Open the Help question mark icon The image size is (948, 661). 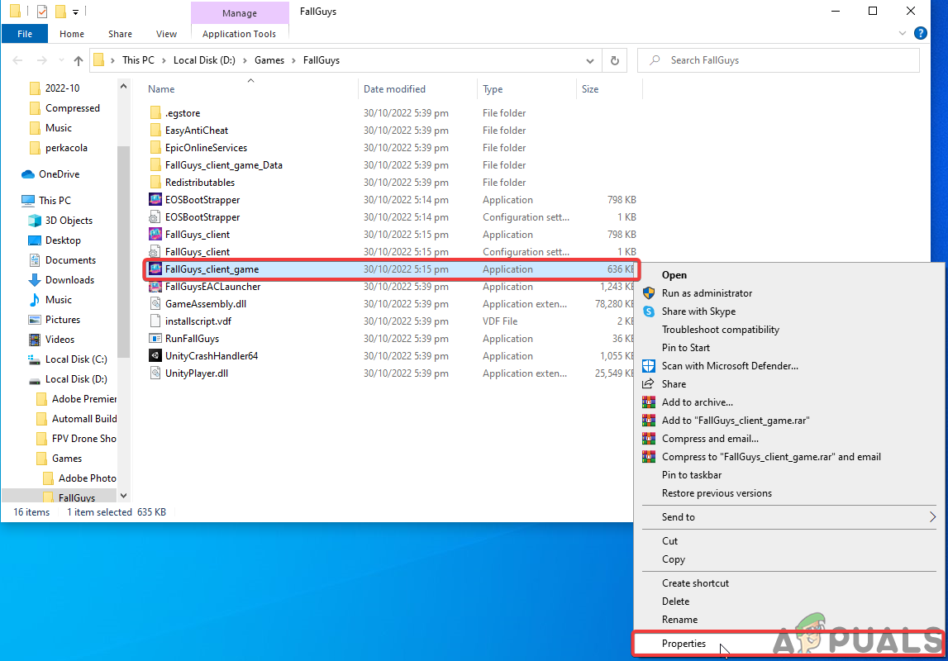click(920, 34)
